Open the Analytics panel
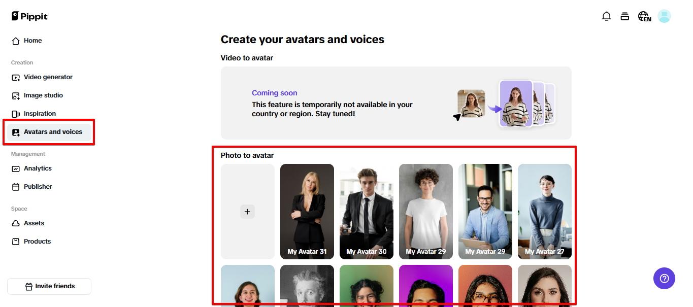This screenshot has width=693, height=307. 38,168
